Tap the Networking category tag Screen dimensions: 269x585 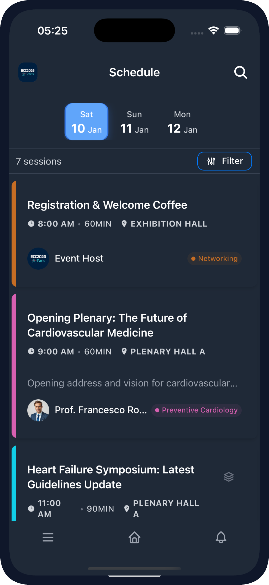215,258
